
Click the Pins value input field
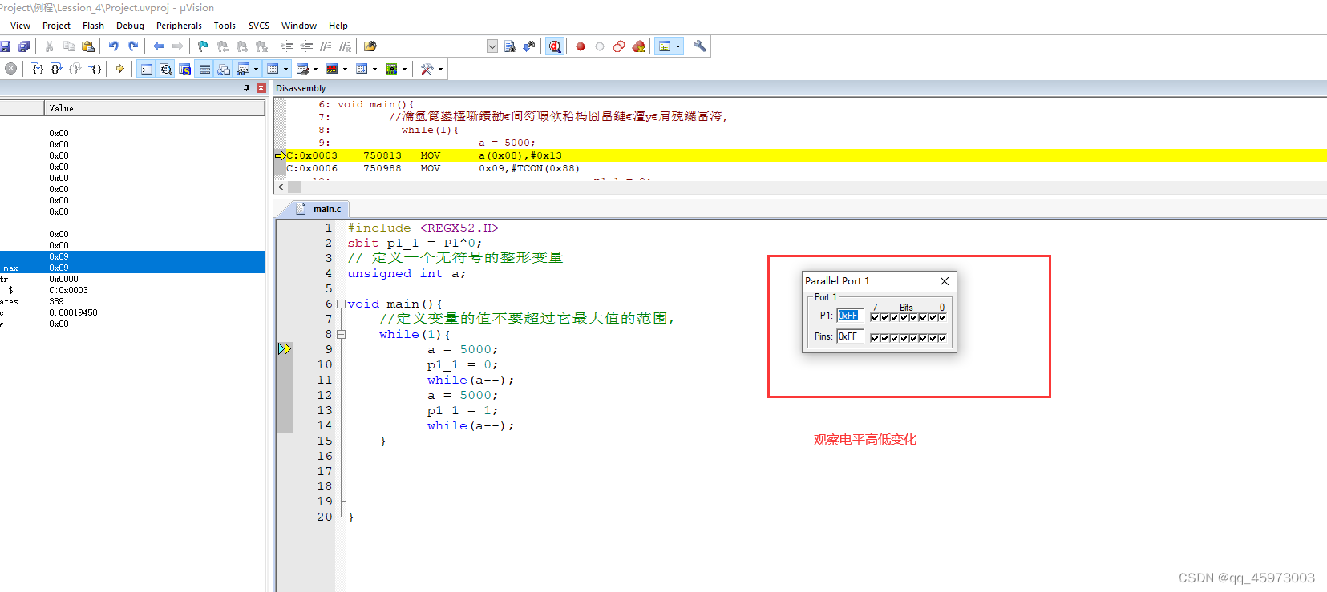click(850, 336)
